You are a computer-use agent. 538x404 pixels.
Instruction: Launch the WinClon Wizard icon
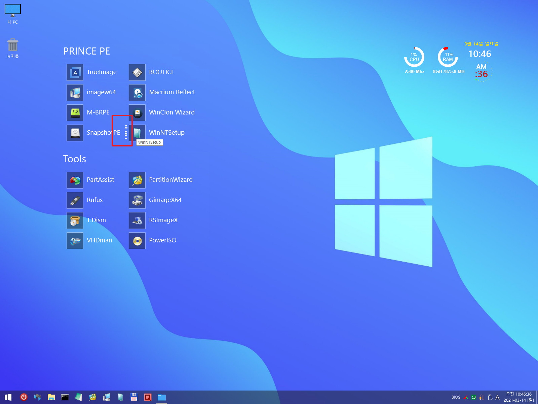click(137, 113)
